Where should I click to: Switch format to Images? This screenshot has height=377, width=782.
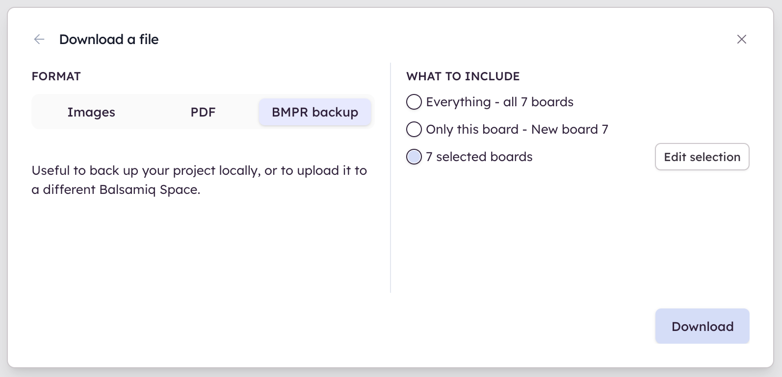pyautogui.click(x=91, y=112)
